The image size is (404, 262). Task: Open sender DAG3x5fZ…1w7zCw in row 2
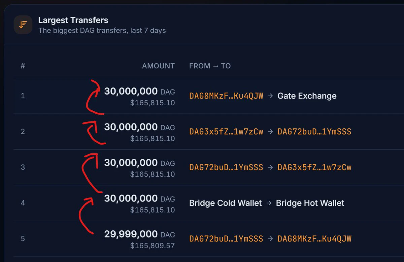(x=226, y=132)
